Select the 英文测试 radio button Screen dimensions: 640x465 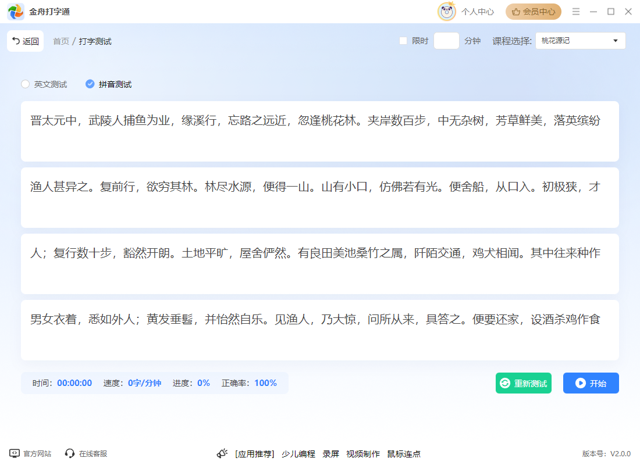point(25,84)
